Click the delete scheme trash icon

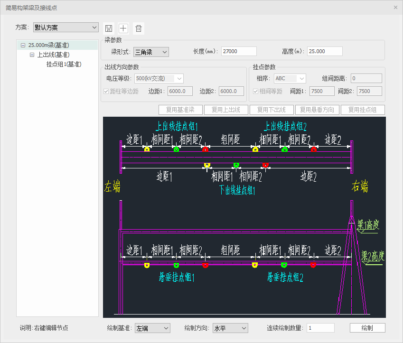(x=139, y=28)
